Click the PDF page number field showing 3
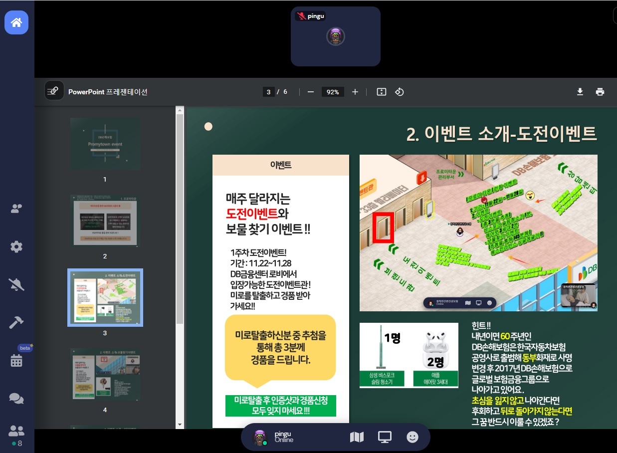The width and height of the screenshot is (617, 453). click(x=269, y=92)
